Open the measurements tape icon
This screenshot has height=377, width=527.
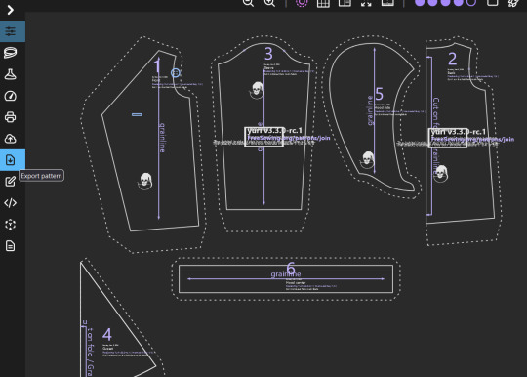(x=10, y=53)
